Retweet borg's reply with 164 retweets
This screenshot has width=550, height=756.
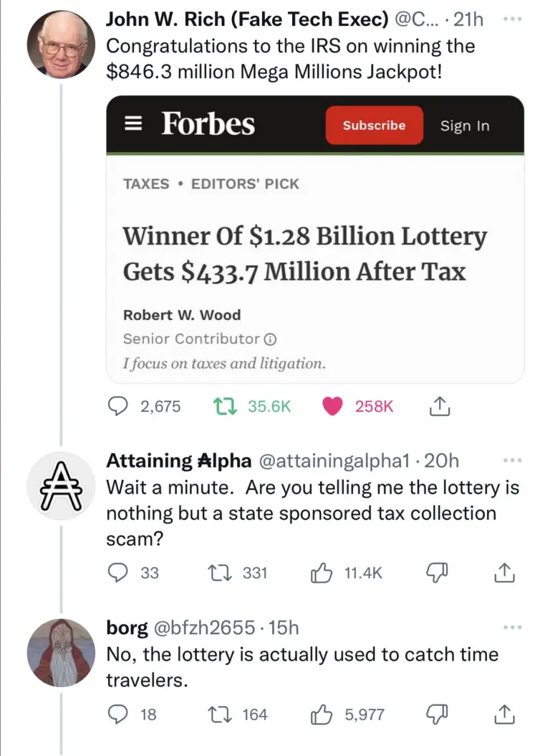[x=220, y=714]
